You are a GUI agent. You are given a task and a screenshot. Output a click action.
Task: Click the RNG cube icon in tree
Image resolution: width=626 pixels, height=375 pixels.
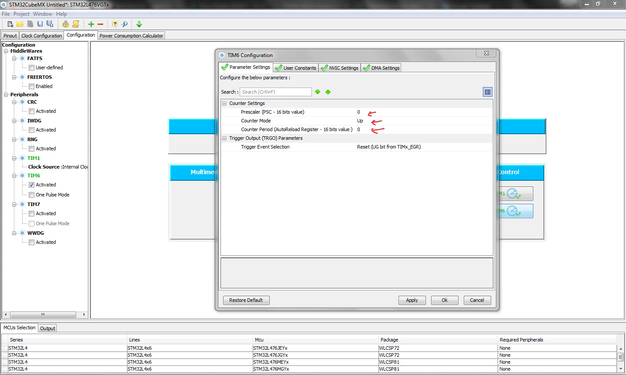point(22,139)
